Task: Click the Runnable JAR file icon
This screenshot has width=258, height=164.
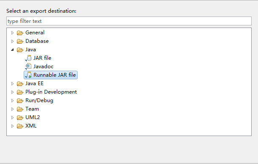Action: [28, 75]
